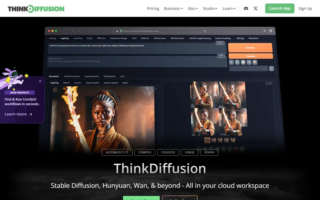Open the Infinite image browsing tab
This screenshot has width=320, height=200.
200,38
